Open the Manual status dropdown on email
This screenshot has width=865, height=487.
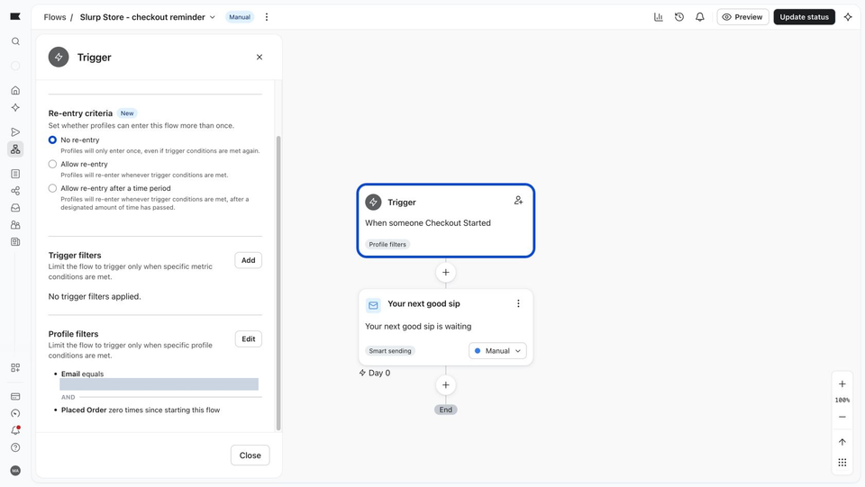pos(497,351)
